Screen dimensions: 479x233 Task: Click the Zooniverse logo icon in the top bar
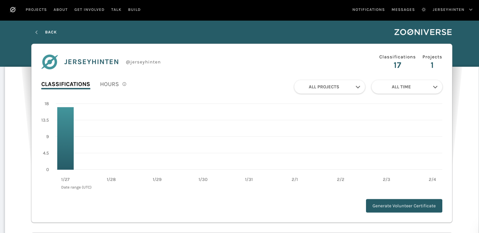[13, 10]
